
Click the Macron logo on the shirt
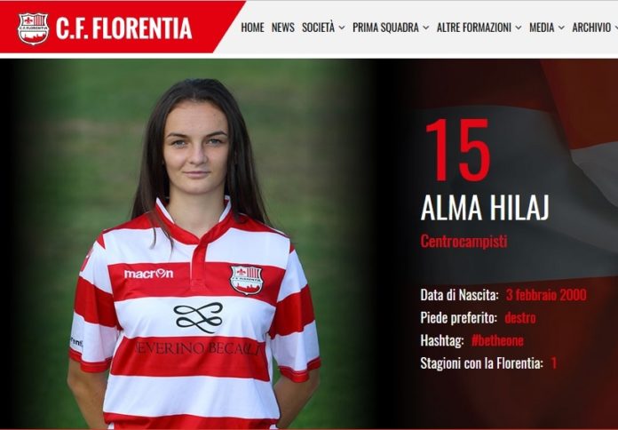tap(148, 274)
